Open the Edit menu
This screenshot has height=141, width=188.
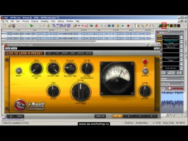tap(12, 21)
